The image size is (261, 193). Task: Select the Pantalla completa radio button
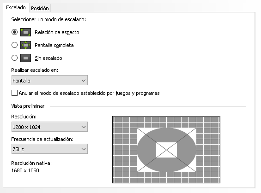tap(14, 45)
